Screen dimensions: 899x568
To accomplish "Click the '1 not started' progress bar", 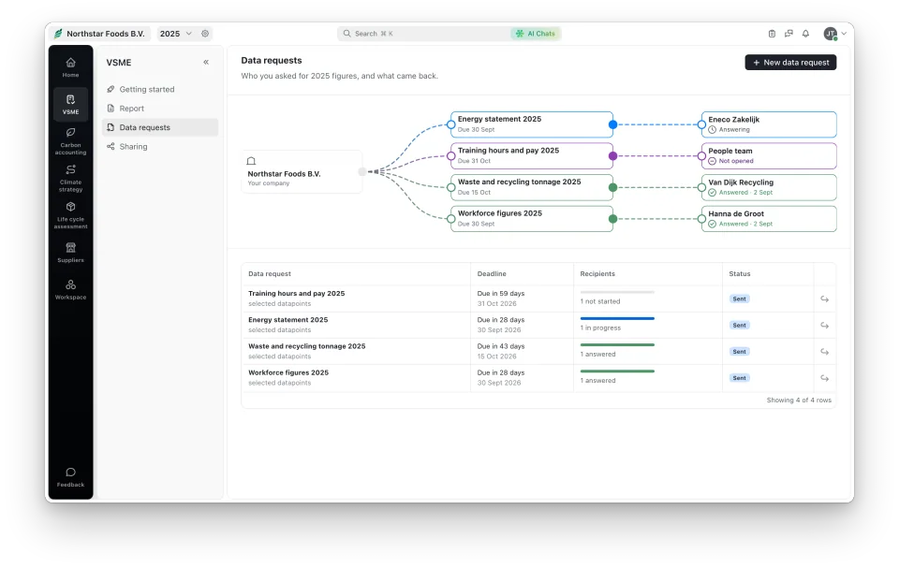I will [617, 292].
